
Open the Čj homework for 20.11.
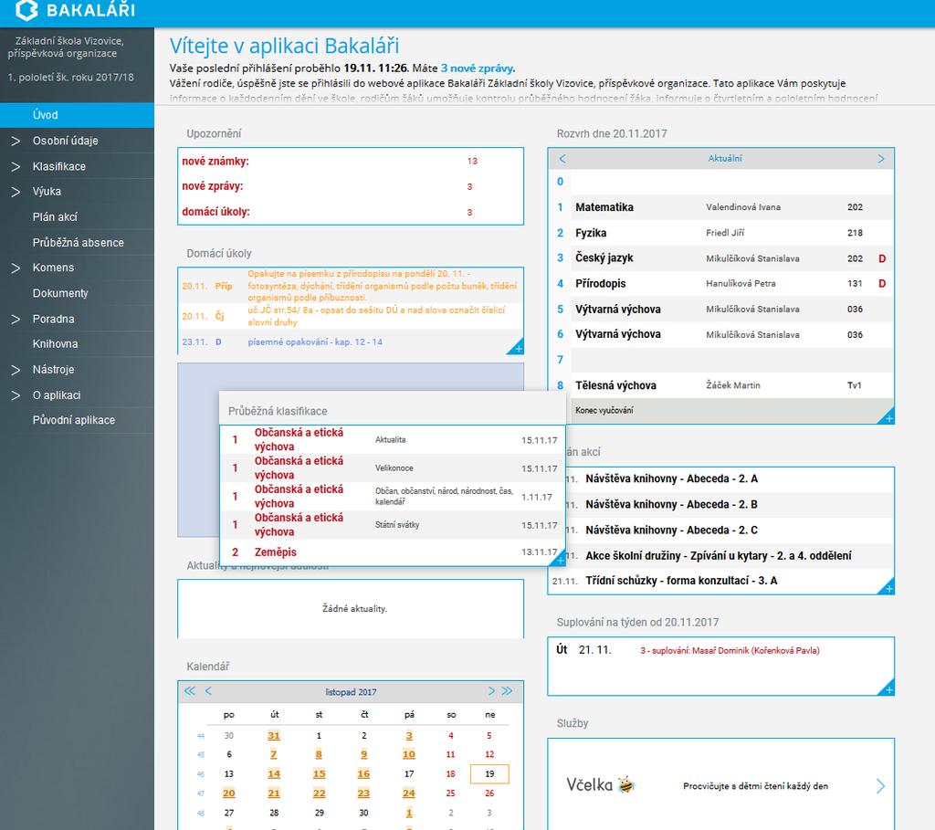351,316
